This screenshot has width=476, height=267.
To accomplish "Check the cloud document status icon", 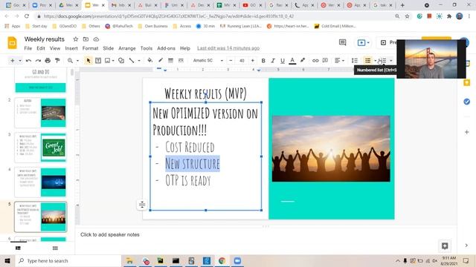I will tap(96, 39).
